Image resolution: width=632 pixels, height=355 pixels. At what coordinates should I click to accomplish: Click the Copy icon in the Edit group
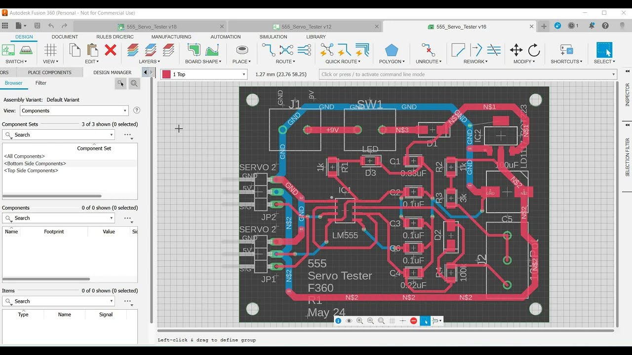tap(75, 50)
